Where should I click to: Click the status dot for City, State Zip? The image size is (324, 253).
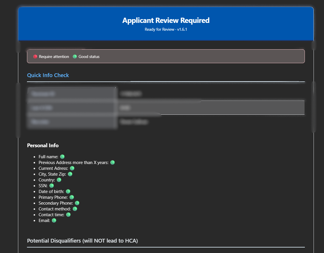click(x=70, y=174)
